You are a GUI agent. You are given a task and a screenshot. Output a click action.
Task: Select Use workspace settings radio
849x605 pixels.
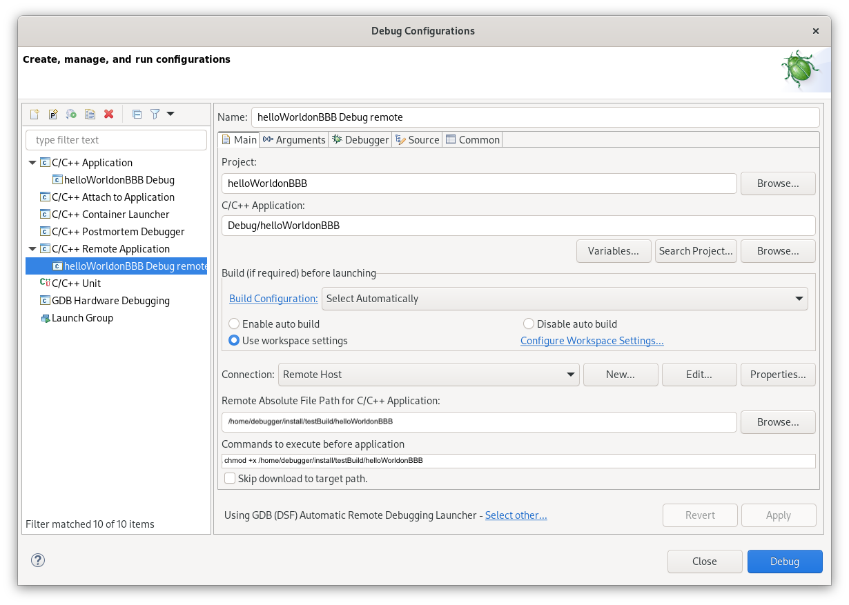click(234, 341)
